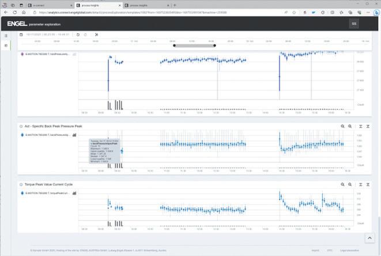The width and height of the screenshot is (381, 256).
Task: Open a new browser tab
Action: coord(175,5)
